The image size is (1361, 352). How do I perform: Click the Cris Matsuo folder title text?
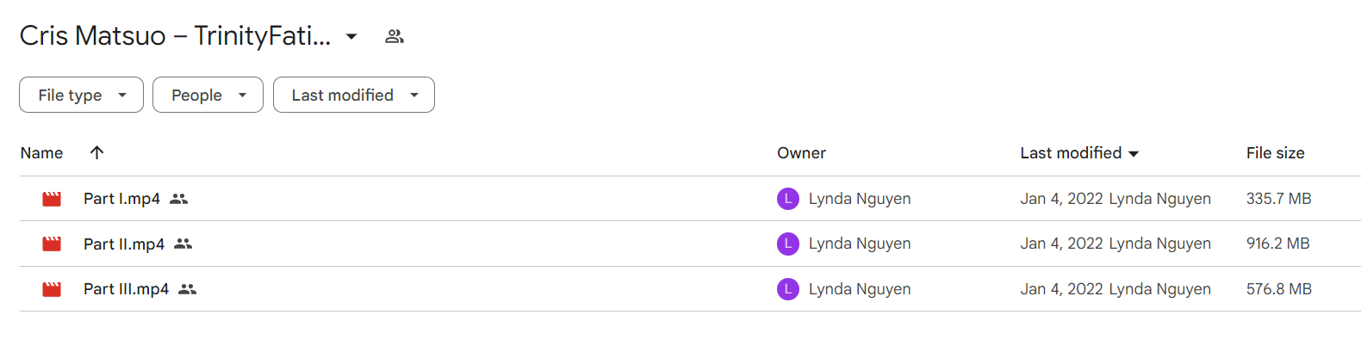click(175, 35)
